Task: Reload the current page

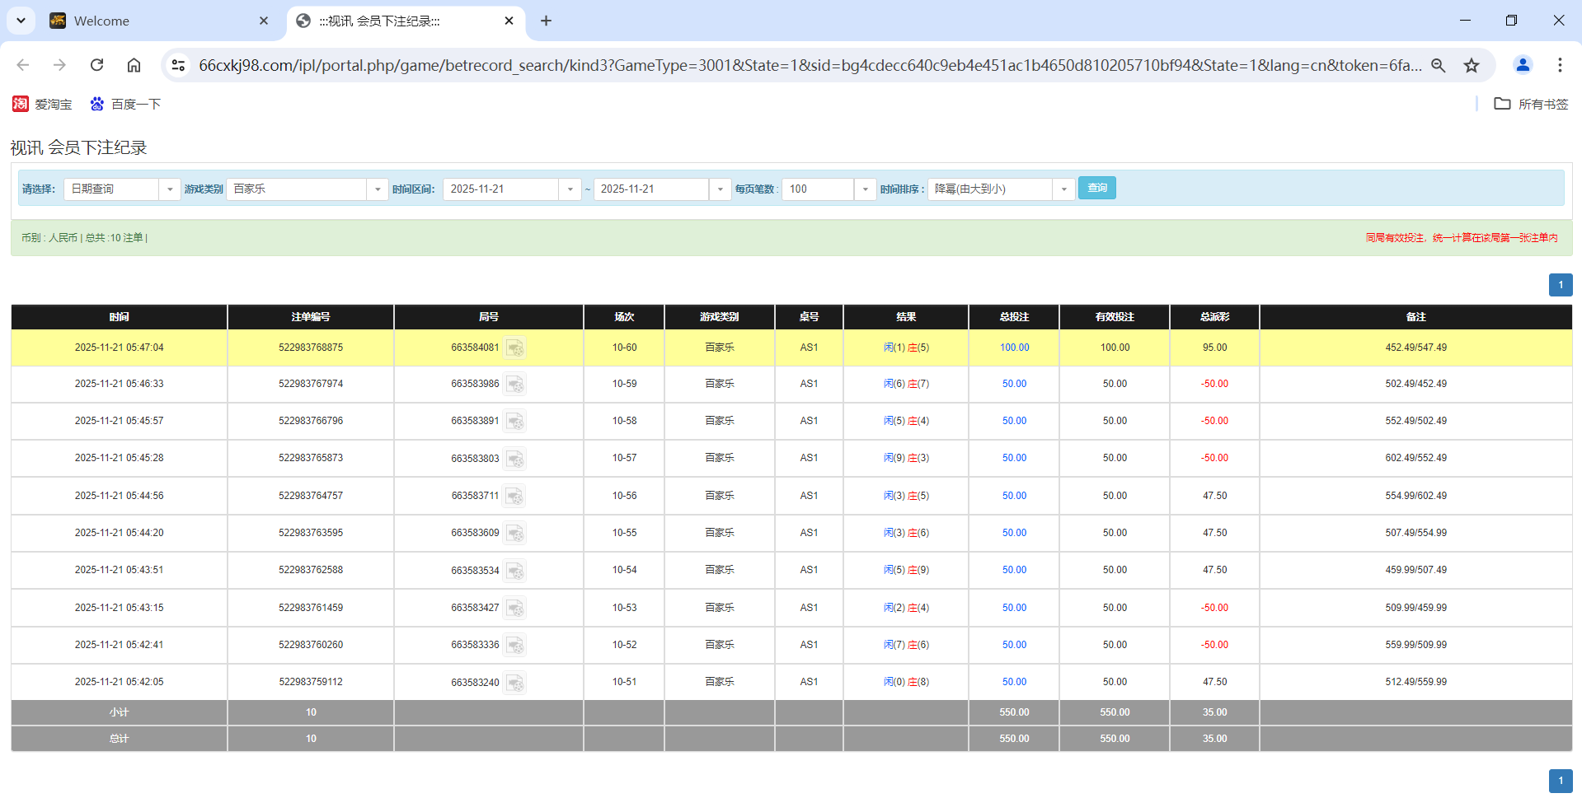Action: point(96,65)
